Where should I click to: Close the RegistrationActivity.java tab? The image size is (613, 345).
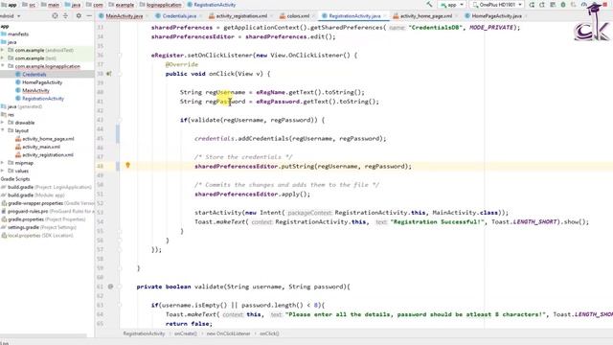[x=385, y=16]
